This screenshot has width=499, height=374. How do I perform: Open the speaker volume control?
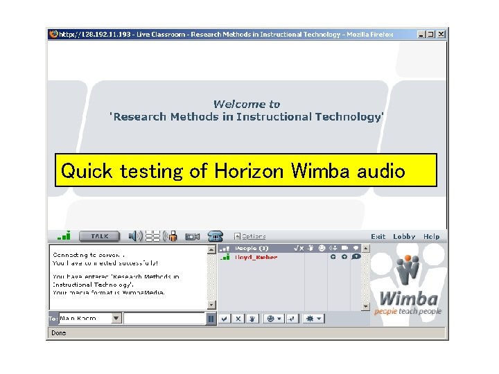pos(135,236)
